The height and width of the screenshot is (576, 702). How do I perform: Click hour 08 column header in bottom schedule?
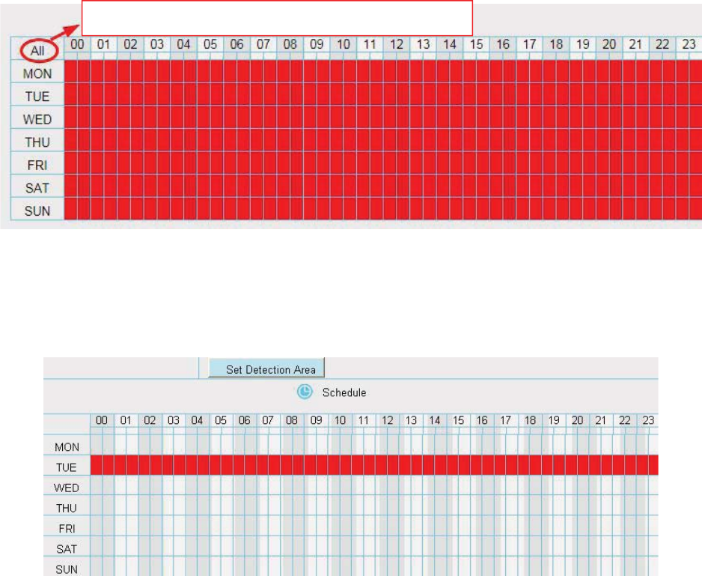[292, 420]
